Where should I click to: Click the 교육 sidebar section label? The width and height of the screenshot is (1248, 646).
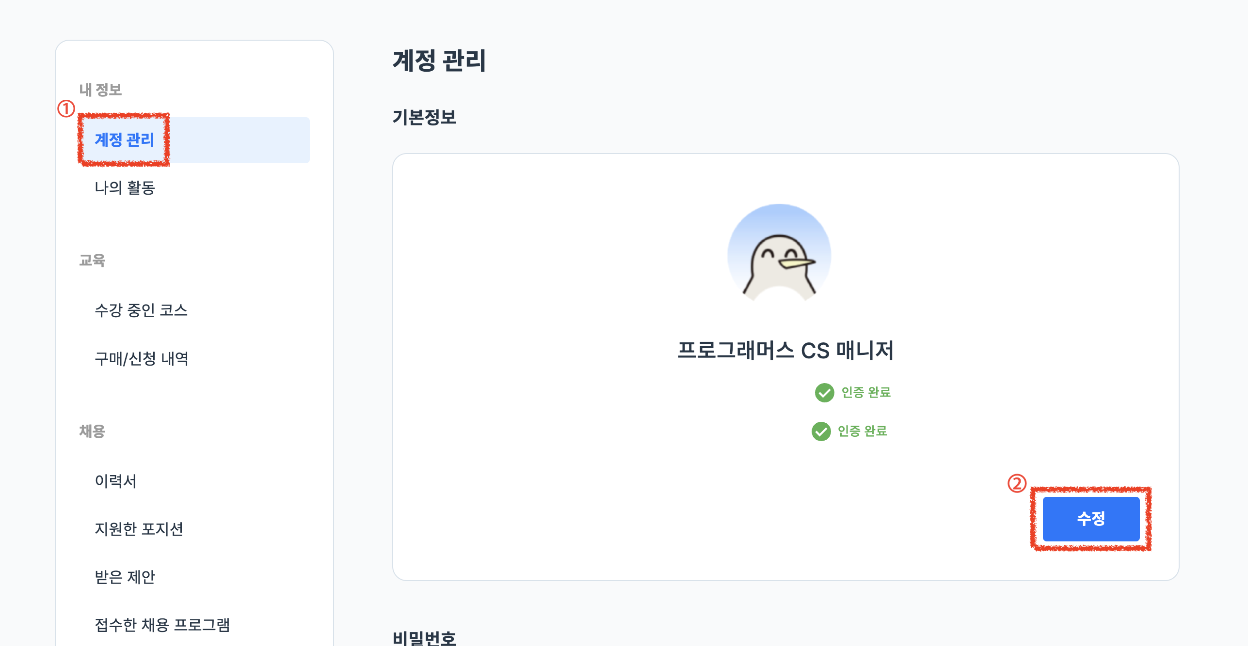point(92,261)
